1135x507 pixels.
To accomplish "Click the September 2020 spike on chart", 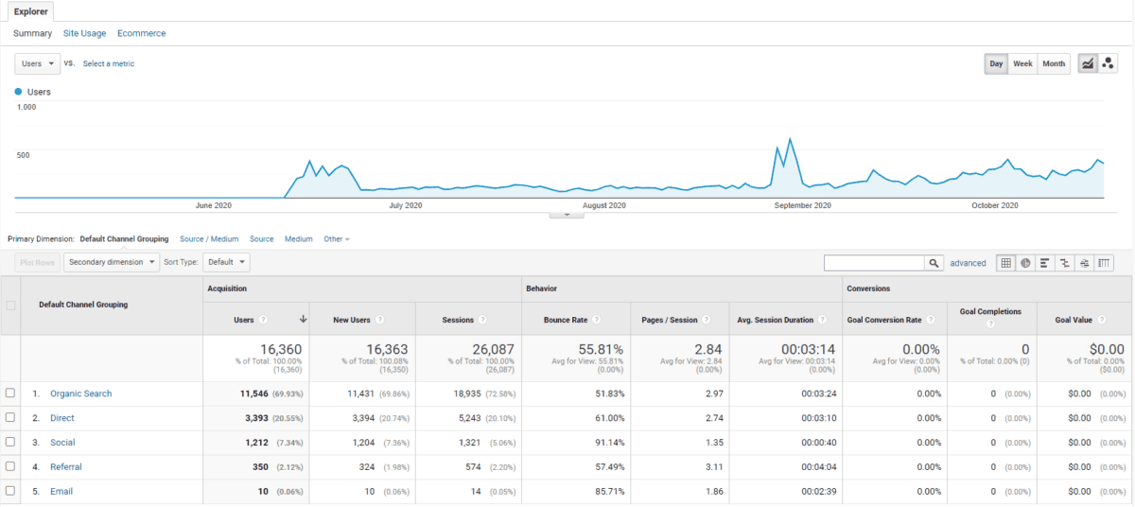I will pos(790,140).
